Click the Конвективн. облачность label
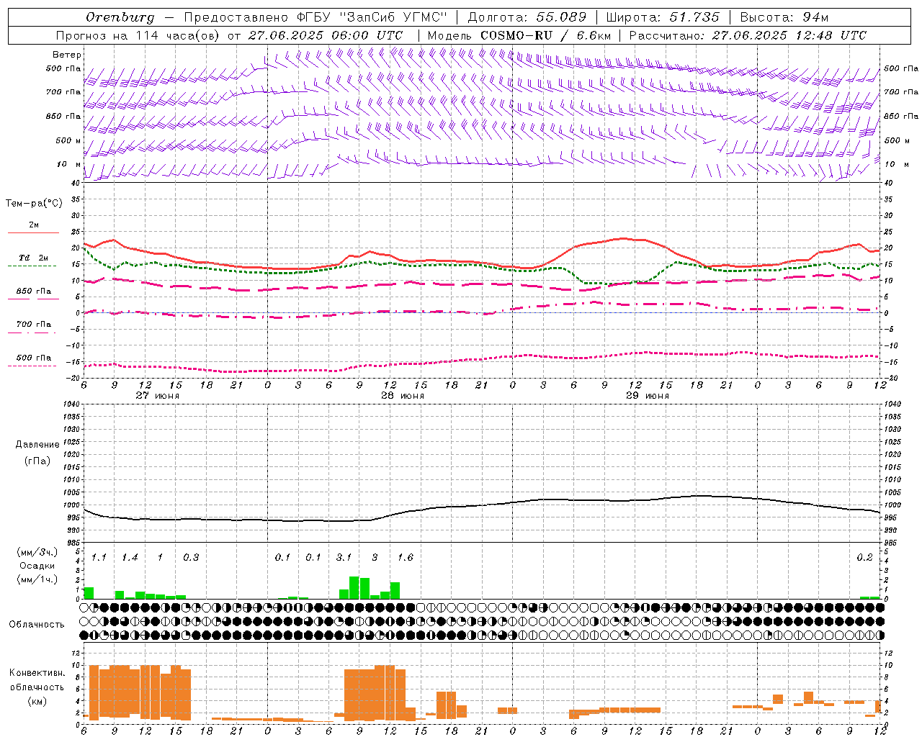 (x=37, y=680)
